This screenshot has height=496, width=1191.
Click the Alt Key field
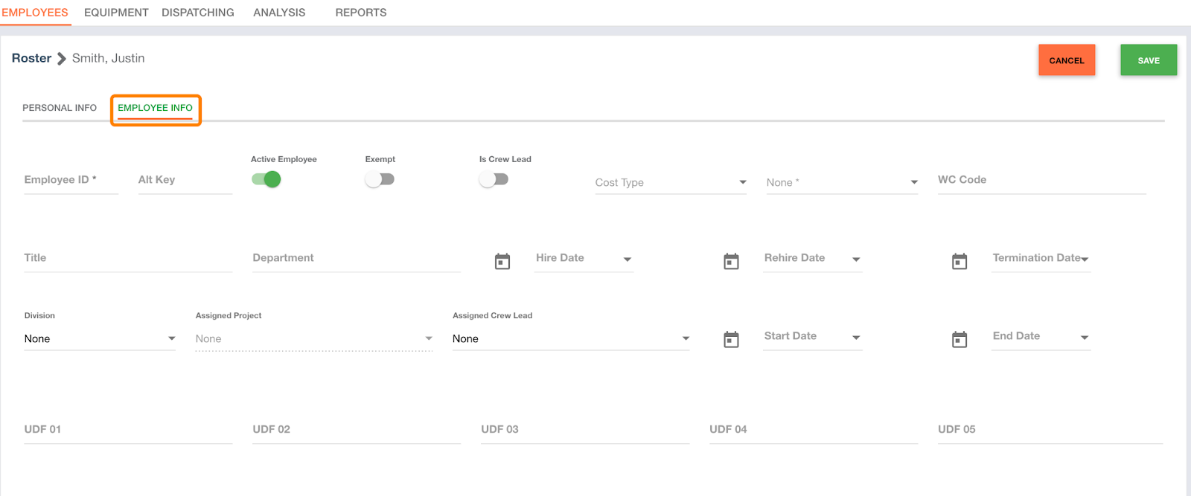pyautogui.click(x=185, y=180)
